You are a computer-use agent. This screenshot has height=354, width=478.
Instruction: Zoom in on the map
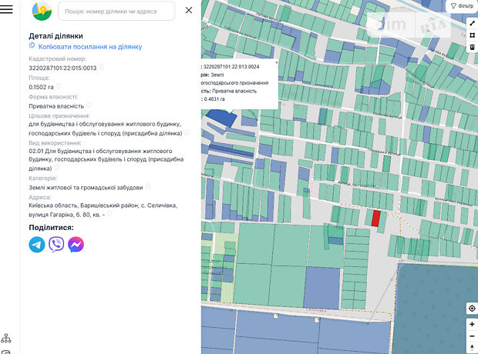[x=472, y=325]
